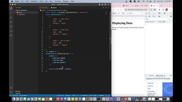
Task: Toggle the console sidebar icon
Action: point(146,16)
